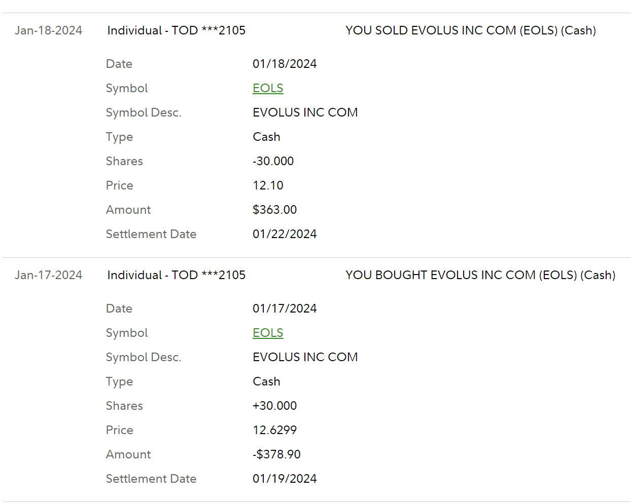Collapse the Jan-17-2024 transaction row
631x503 pixels.
(x=49, y=275)
